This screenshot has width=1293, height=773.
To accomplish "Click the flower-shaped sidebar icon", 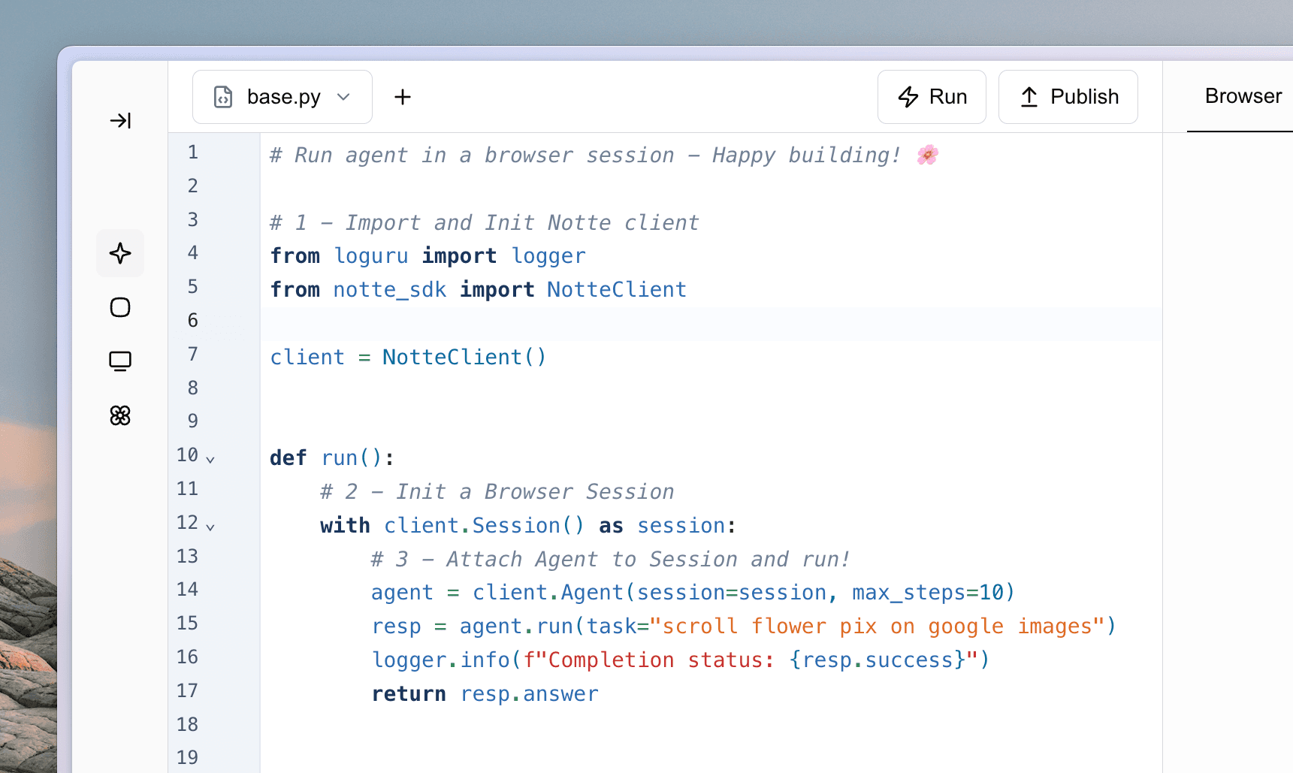I will point(120,415).
